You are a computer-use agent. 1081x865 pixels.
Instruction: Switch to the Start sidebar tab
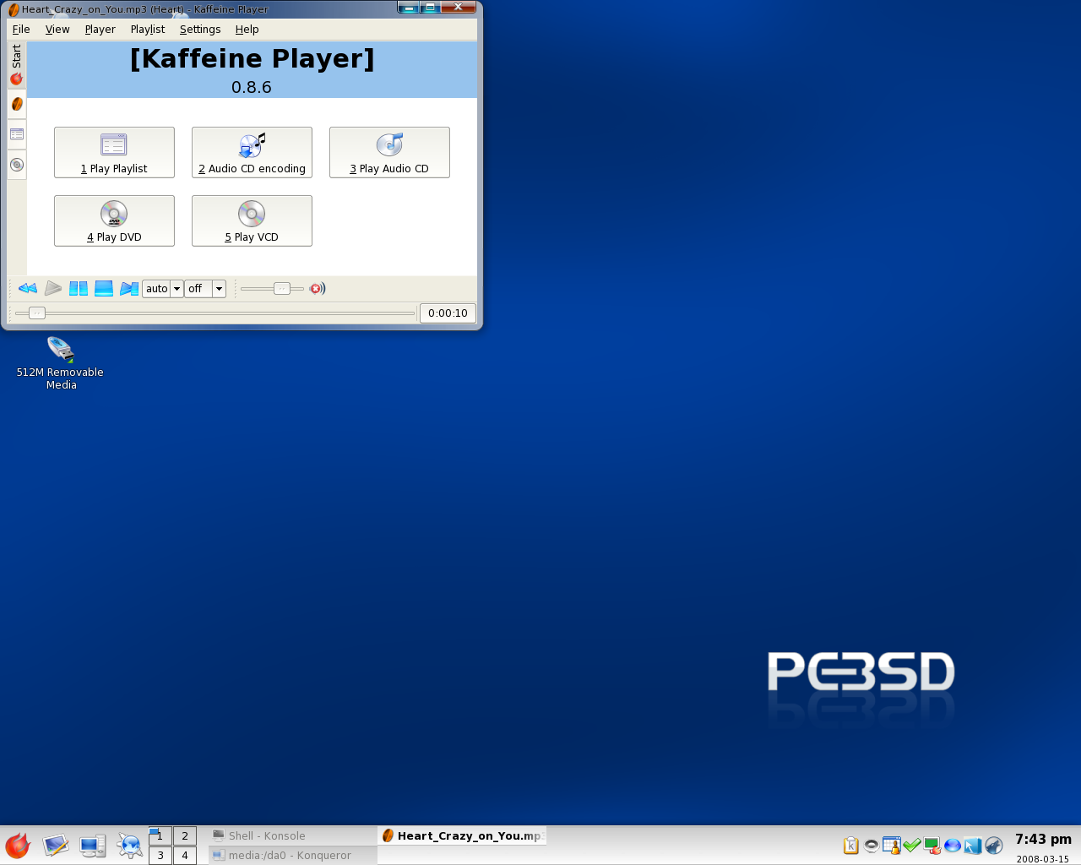(16, 65)
